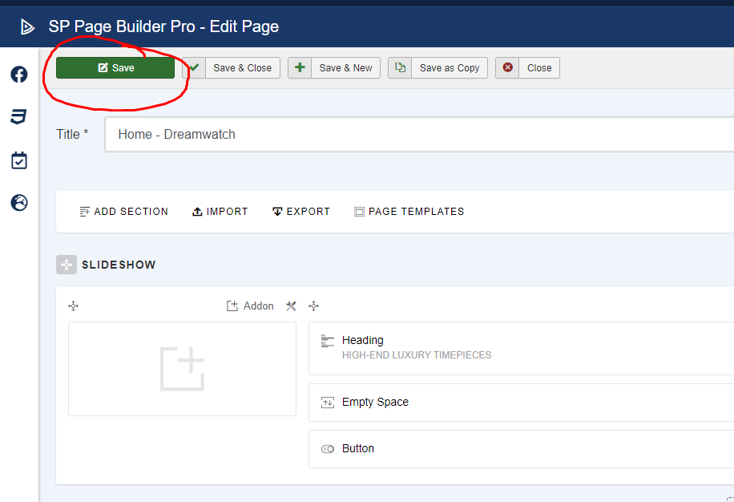The height and width of the screenshot is (502, 734).
Task: Open the Empty Space addon
Action: [521, 403]
